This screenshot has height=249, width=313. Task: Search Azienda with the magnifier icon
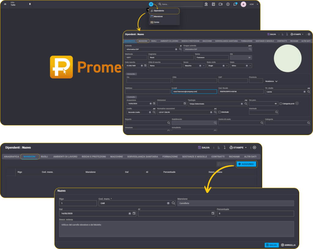point(180,49)
